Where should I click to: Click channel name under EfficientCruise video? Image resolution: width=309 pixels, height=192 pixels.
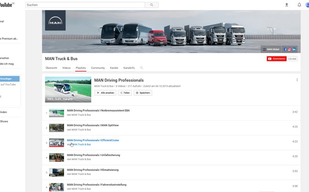coord(81,145)
